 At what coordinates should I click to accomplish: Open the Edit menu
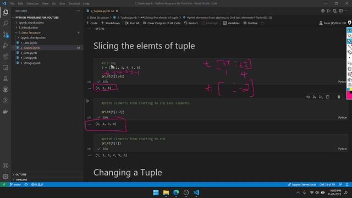20,4
